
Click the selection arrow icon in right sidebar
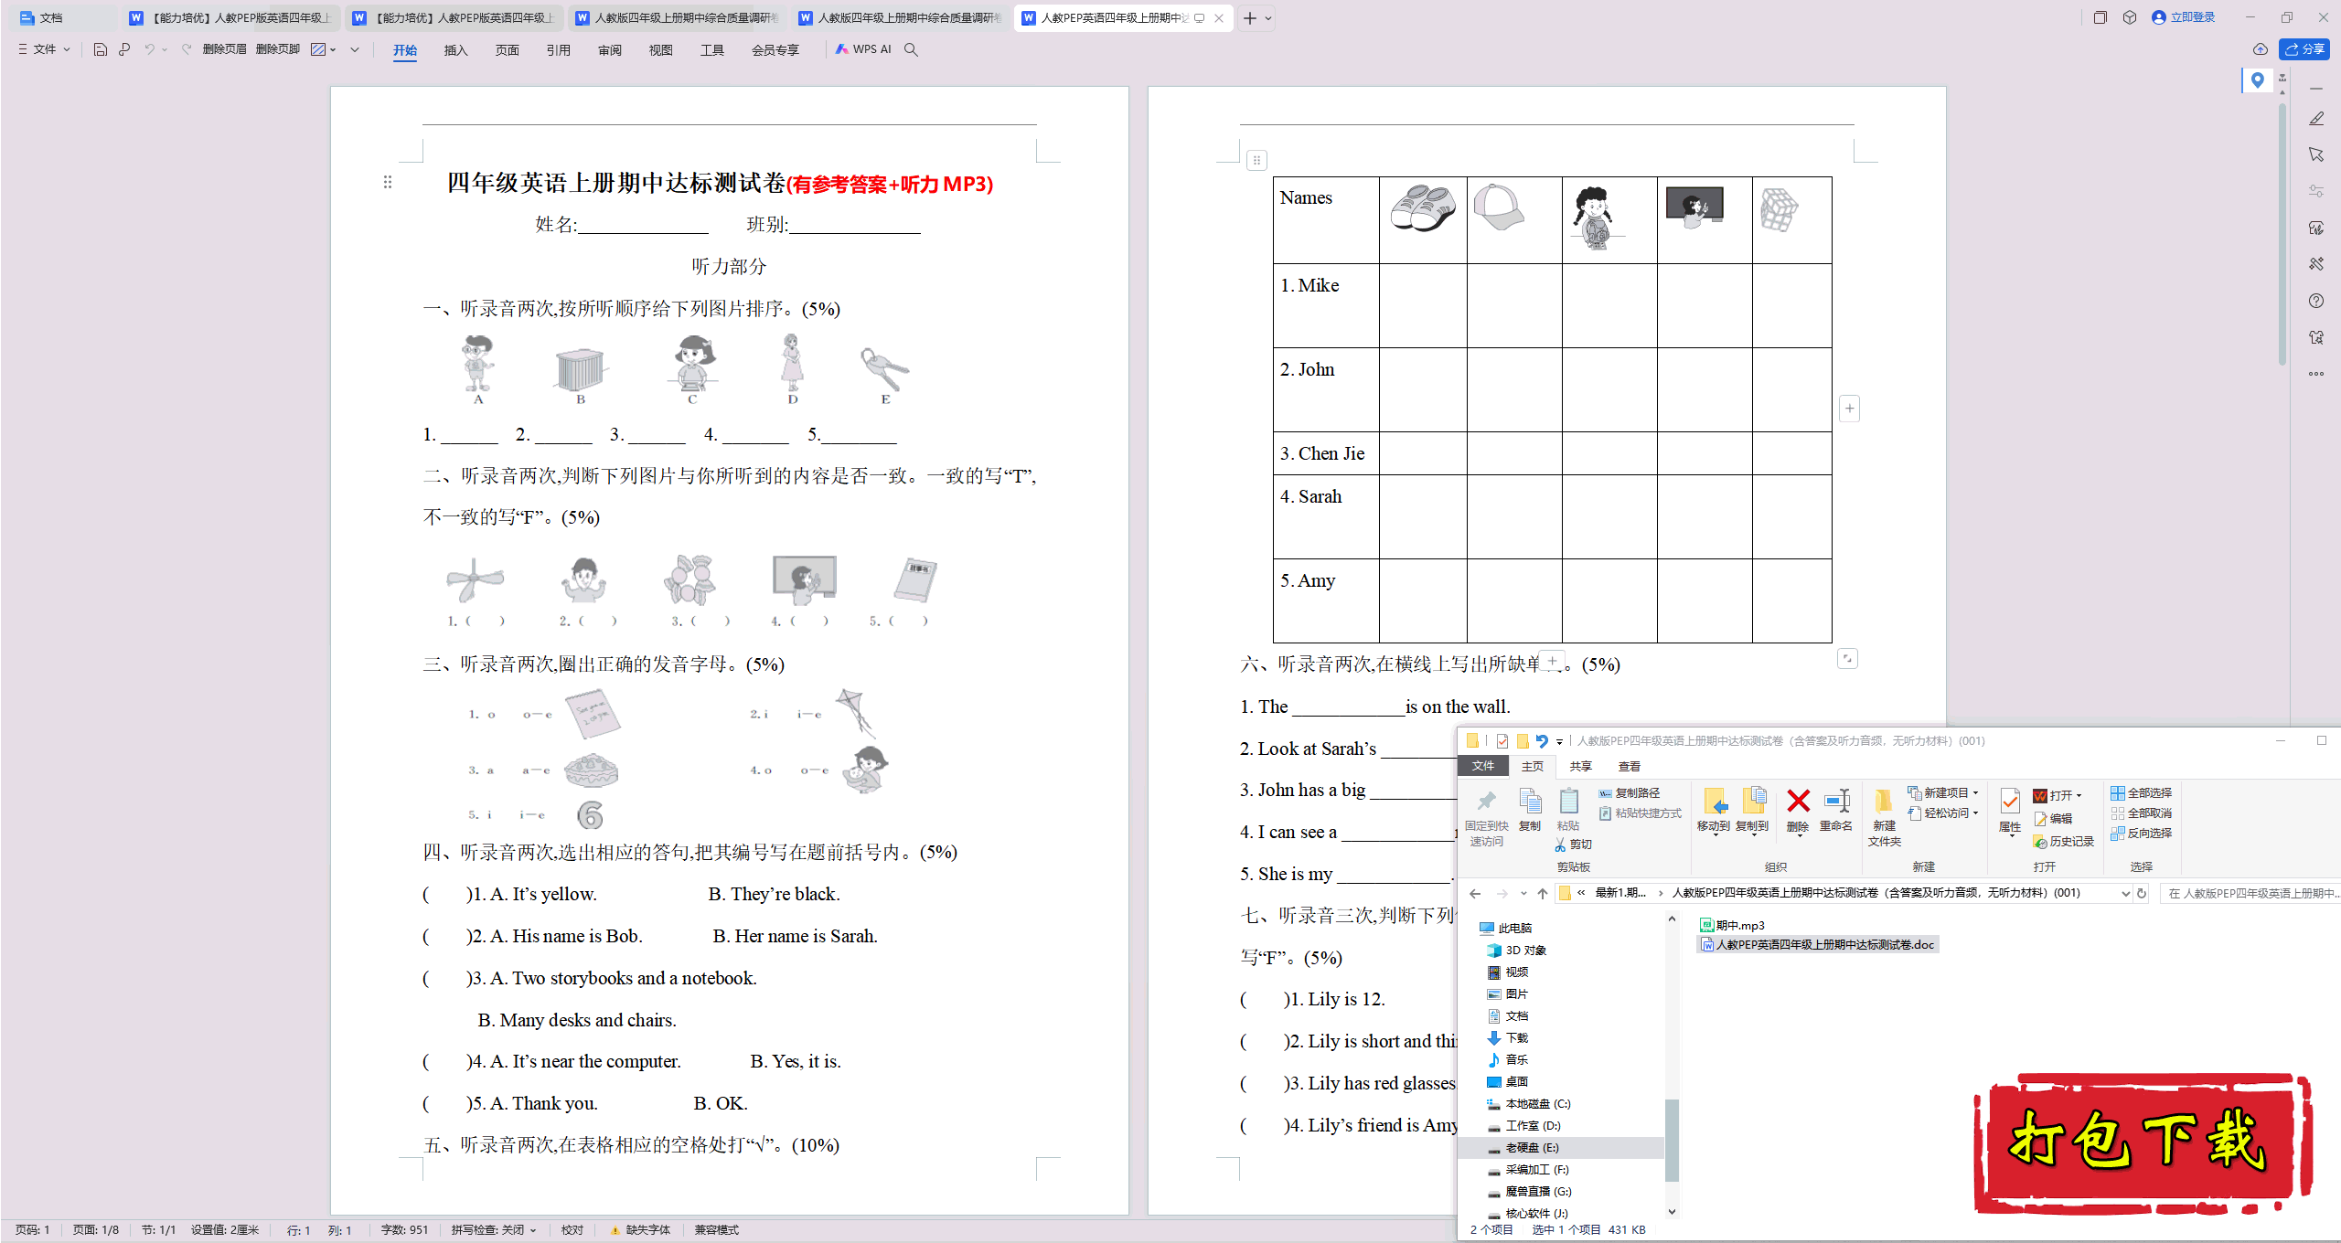click(x=2316, y=154)
